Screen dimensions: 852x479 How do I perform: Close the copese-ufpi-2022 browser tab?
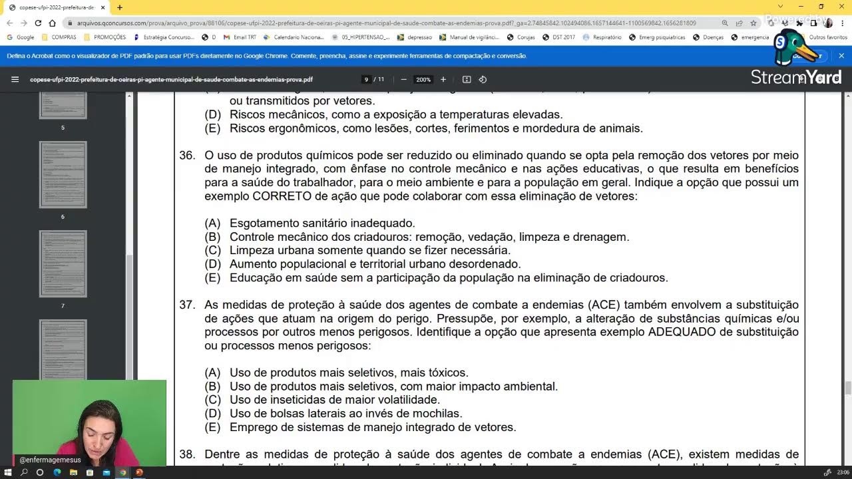coord(103,7)
